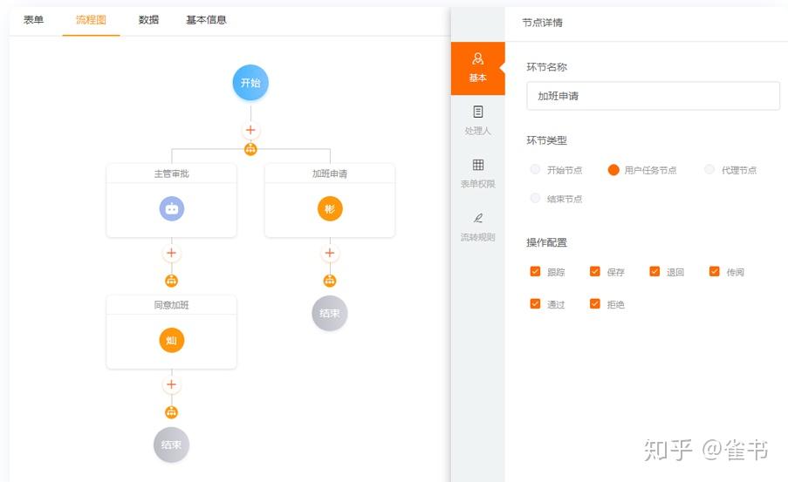This screenshot has width=788, height=482.
Task: Select the 加班申请 node card title
Action: click(330, 173)
